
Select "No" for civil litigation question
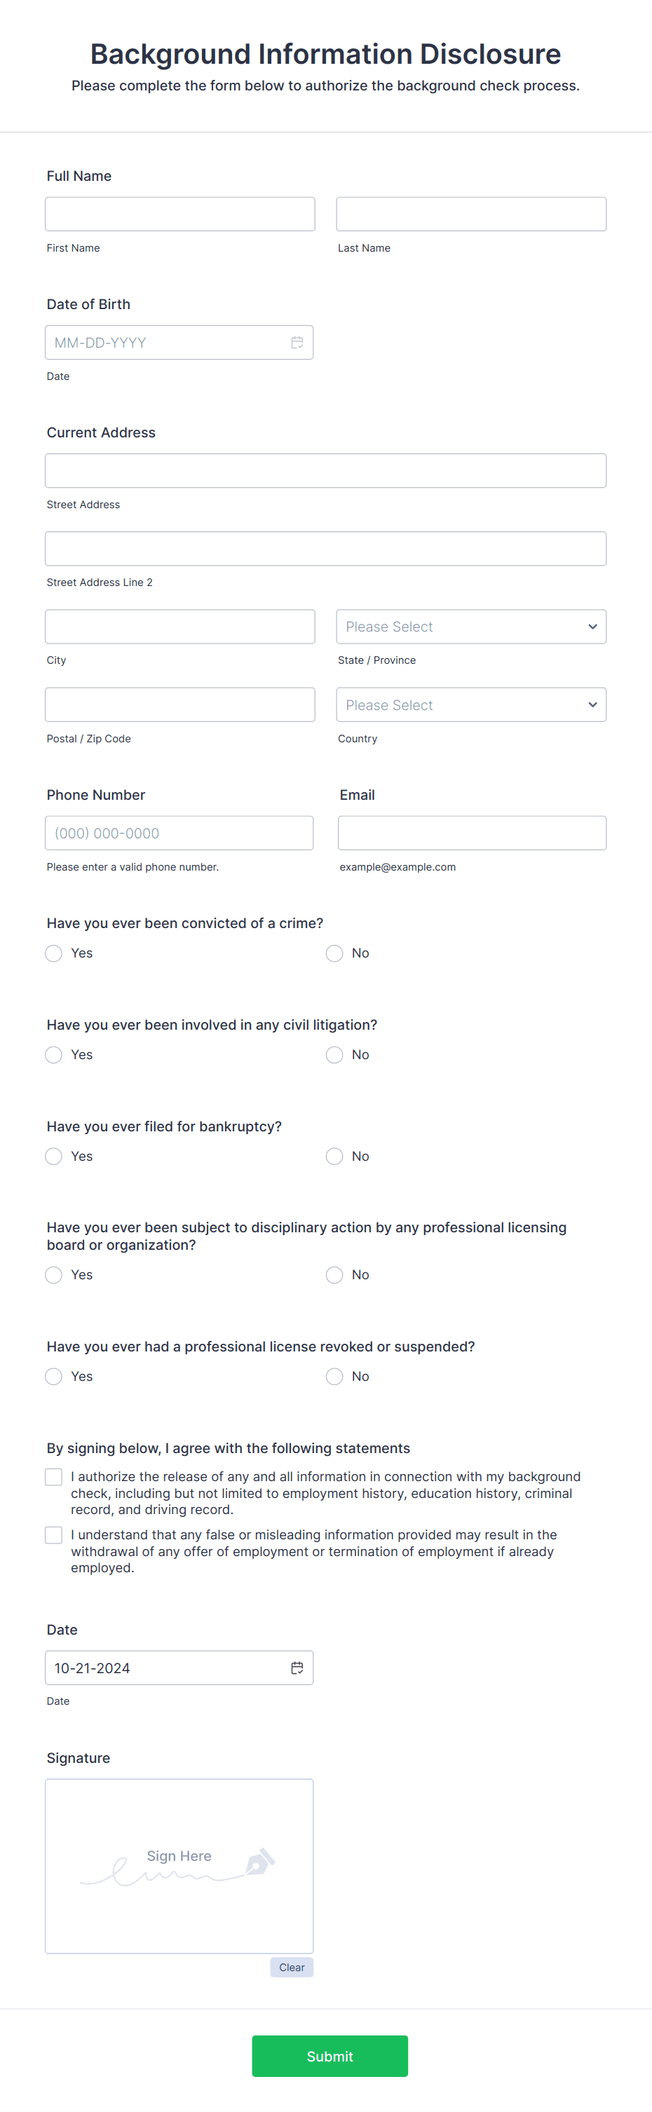(x=334, y=1054)
